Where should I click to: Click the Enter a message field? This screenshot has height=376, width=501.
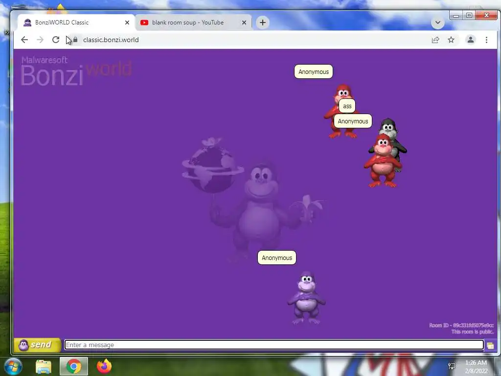click(x=274, y=345)
